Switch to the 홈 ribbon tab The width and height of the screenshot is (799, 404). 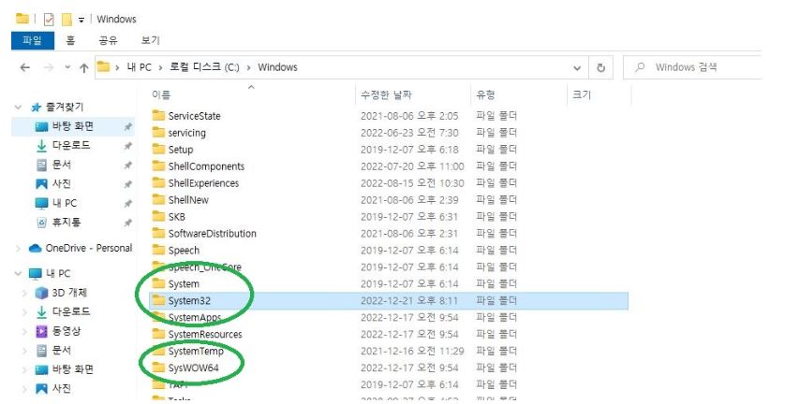[70, 41]
